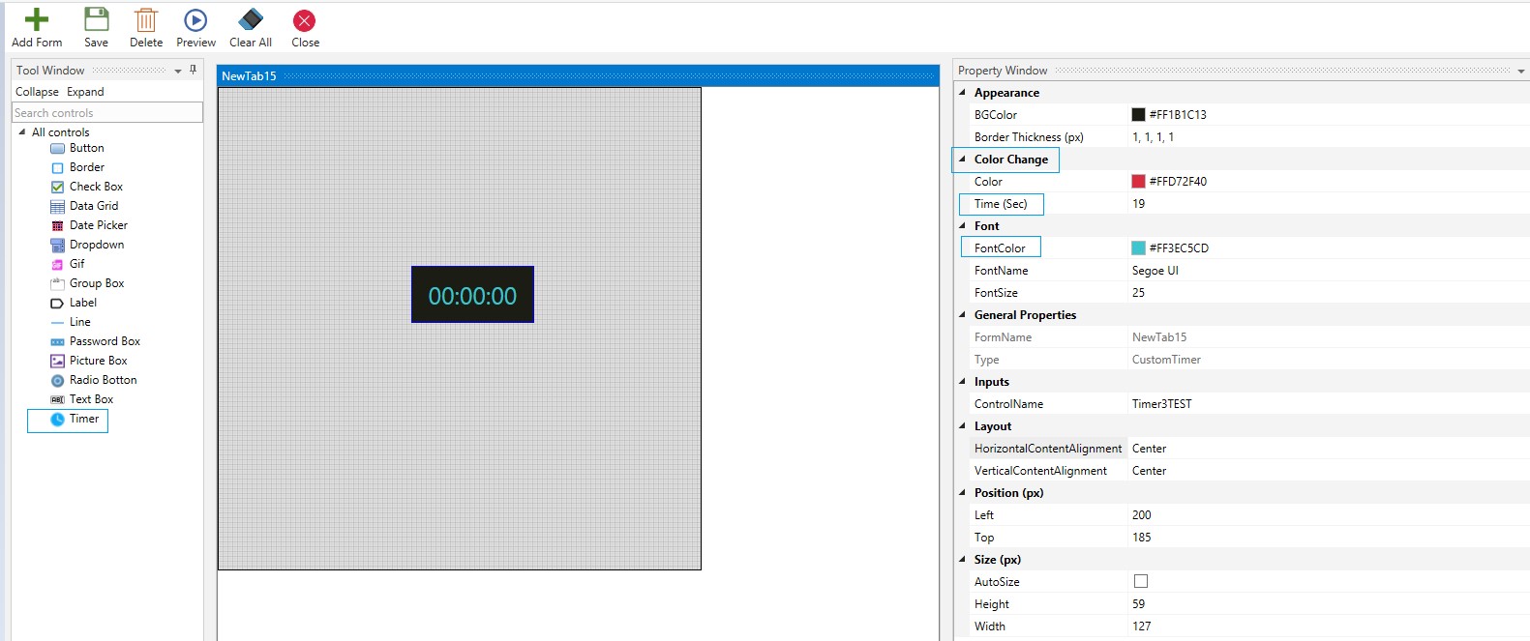Select the timer display on the canvas
Screen dimensions: 1530x641
pos(472,295)
